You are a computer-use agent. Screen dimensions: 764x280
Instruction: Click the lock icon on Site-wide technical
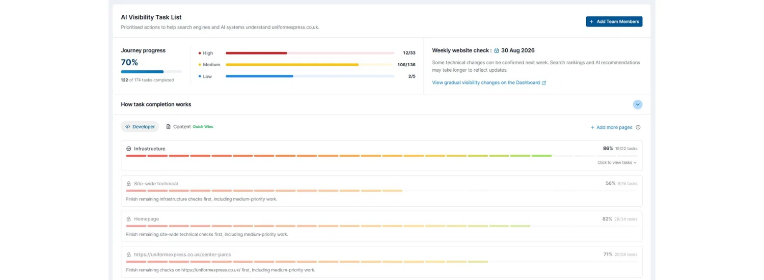pos(129,184)
